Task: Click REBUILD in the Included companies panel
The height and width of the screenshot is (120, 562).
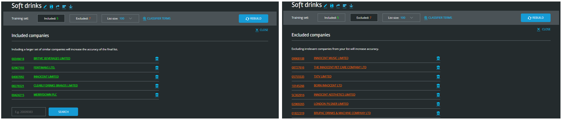Action: (254, 19)
